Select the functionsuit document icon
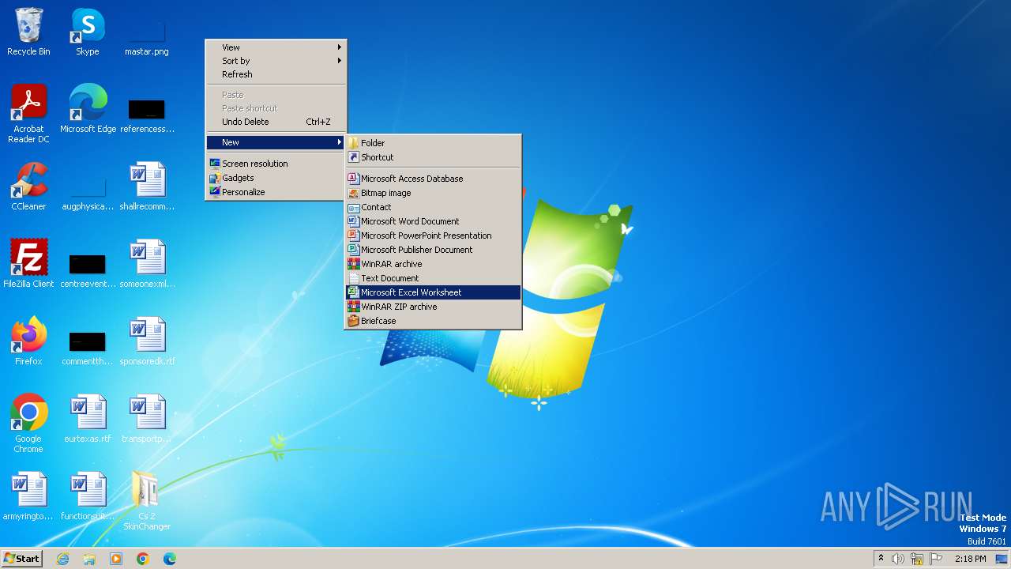The height and width of the screenshot is (569, 1011). coord(88,496)
